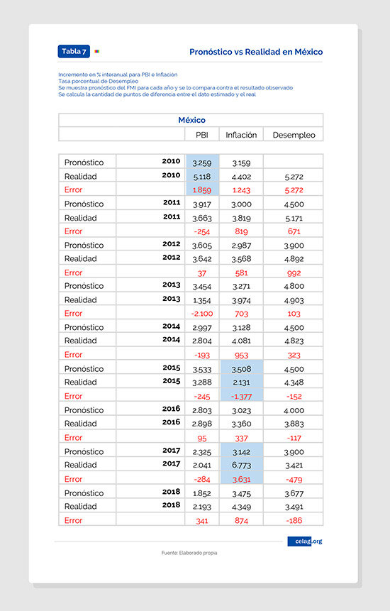Click highlighted PBI error 1.859 cell
The width and height of the screenshot is (390, 611).
click(202, 189)
